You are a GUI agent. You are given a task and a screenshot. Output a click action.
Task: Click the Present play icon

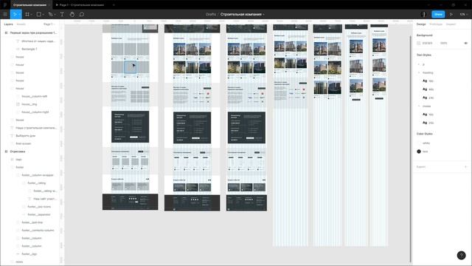[x=451, y=14]
